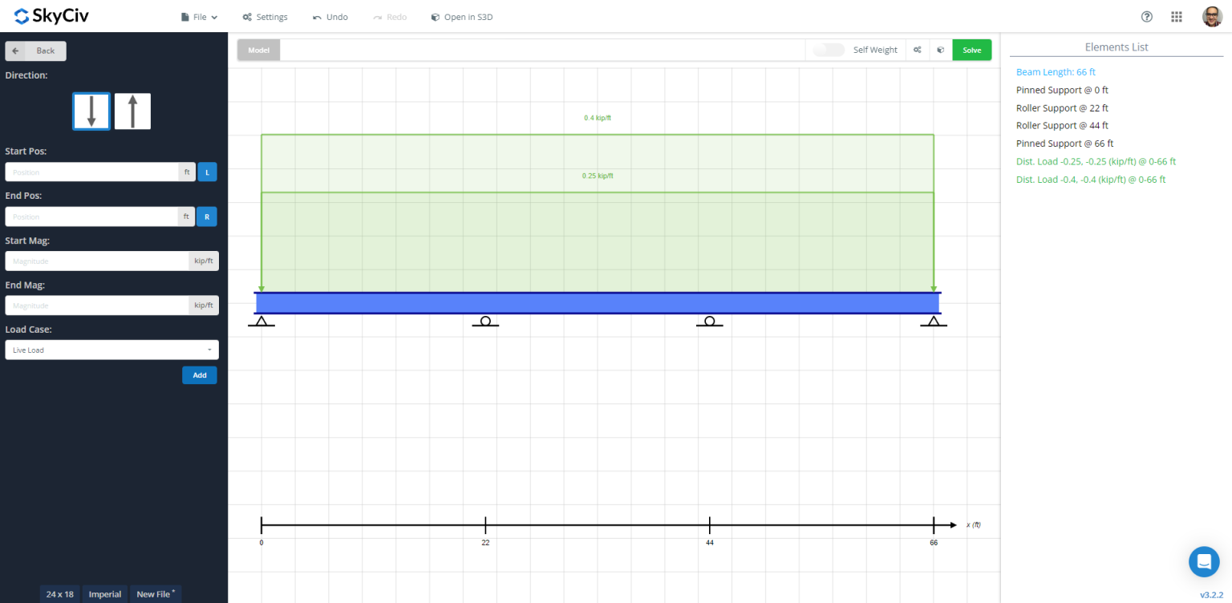Open the Imperial unit system selector
1232x603 pixels.
coord(105,594)
